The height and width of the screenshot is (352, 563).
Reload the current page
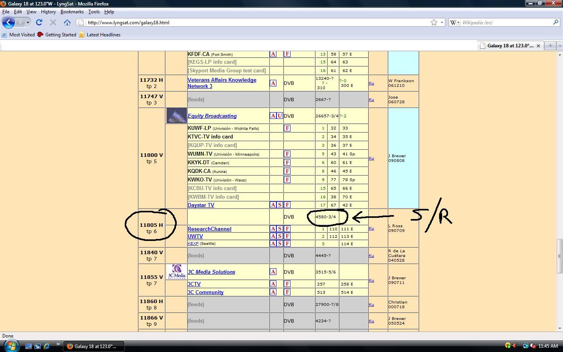[x=39, y=22]
